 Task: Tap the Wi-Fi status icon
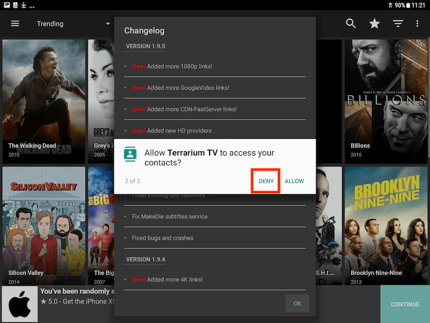pyautogui.click(x=391, y=5)
